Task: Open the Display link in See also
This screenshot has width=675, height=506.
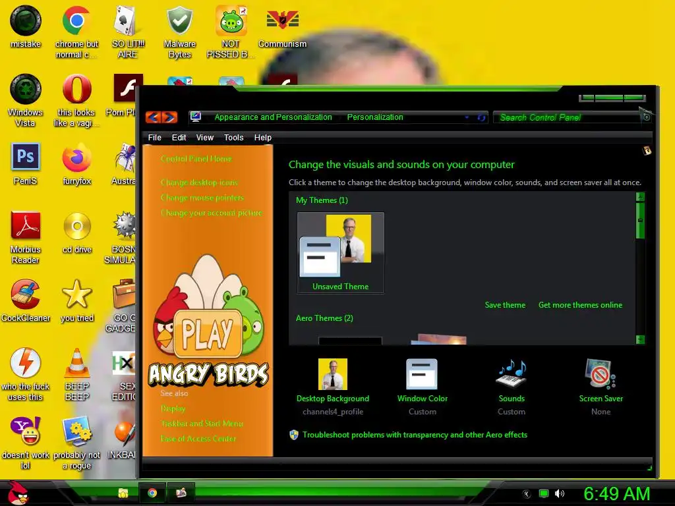Action: pyautogui.click(x=173, y=408)
